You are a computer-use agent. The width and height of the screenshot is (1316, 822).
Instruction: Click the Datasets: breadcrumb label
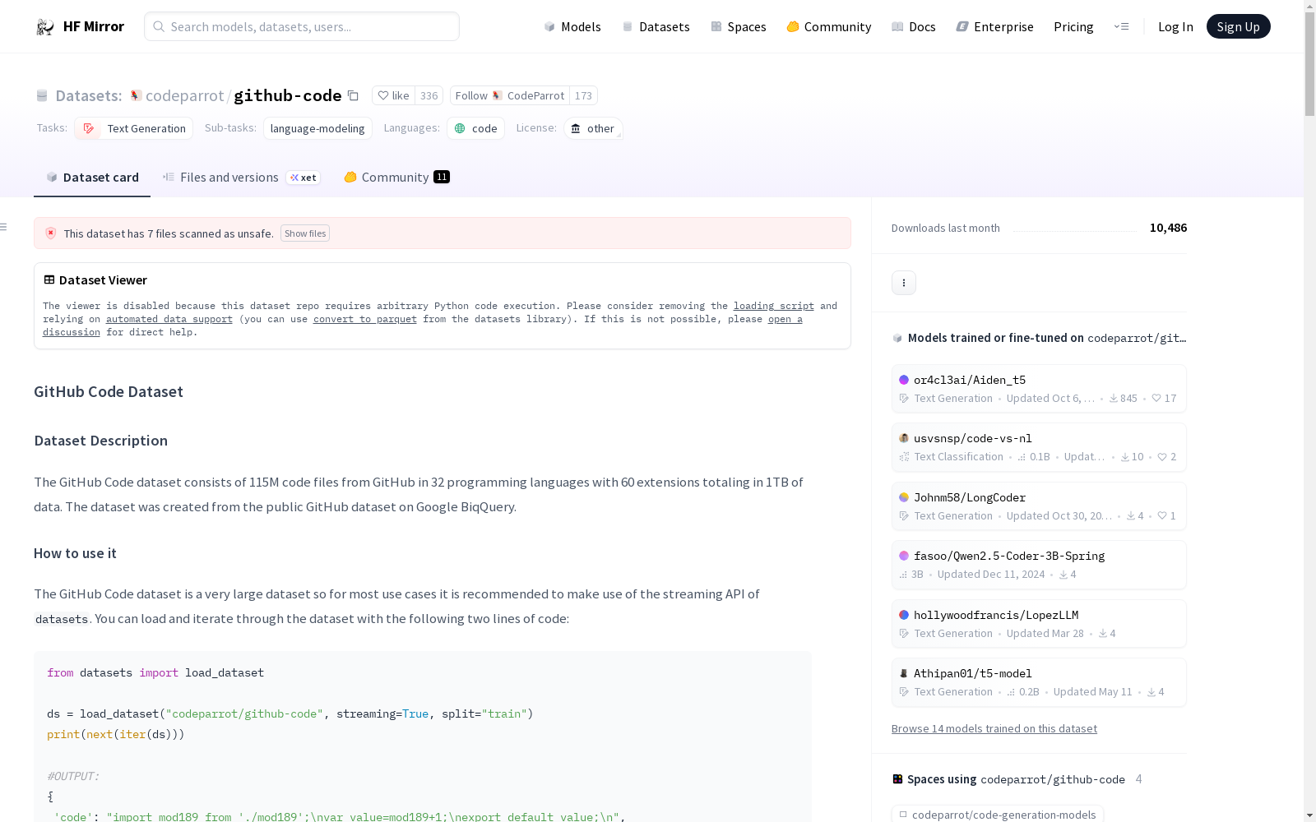89,95
